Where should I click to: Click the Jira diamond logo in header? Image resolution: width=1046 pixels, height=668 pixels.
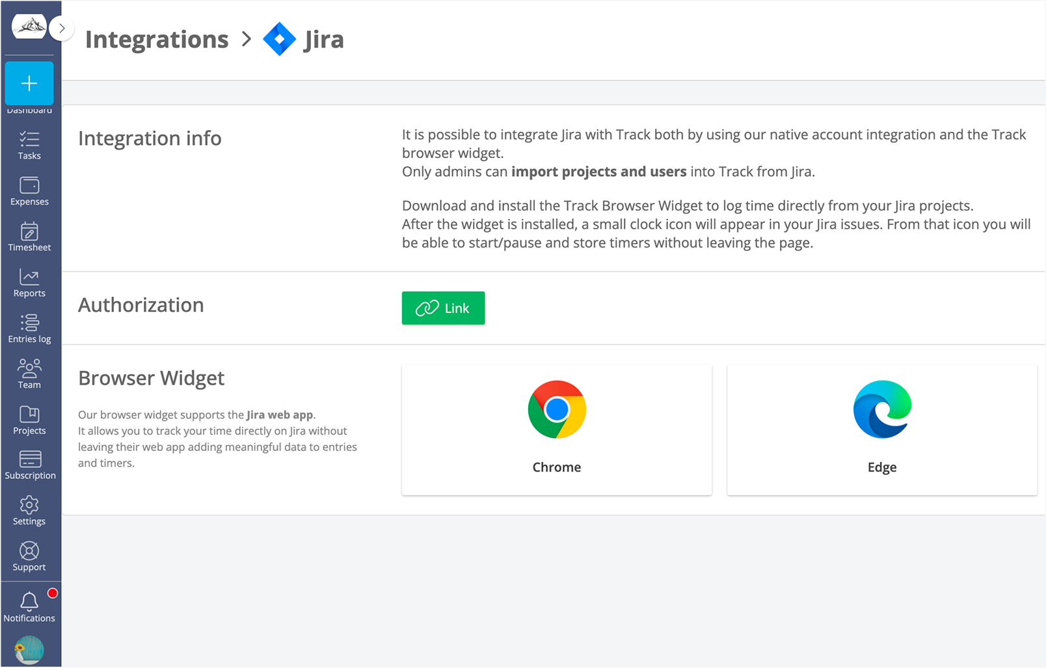279,39
